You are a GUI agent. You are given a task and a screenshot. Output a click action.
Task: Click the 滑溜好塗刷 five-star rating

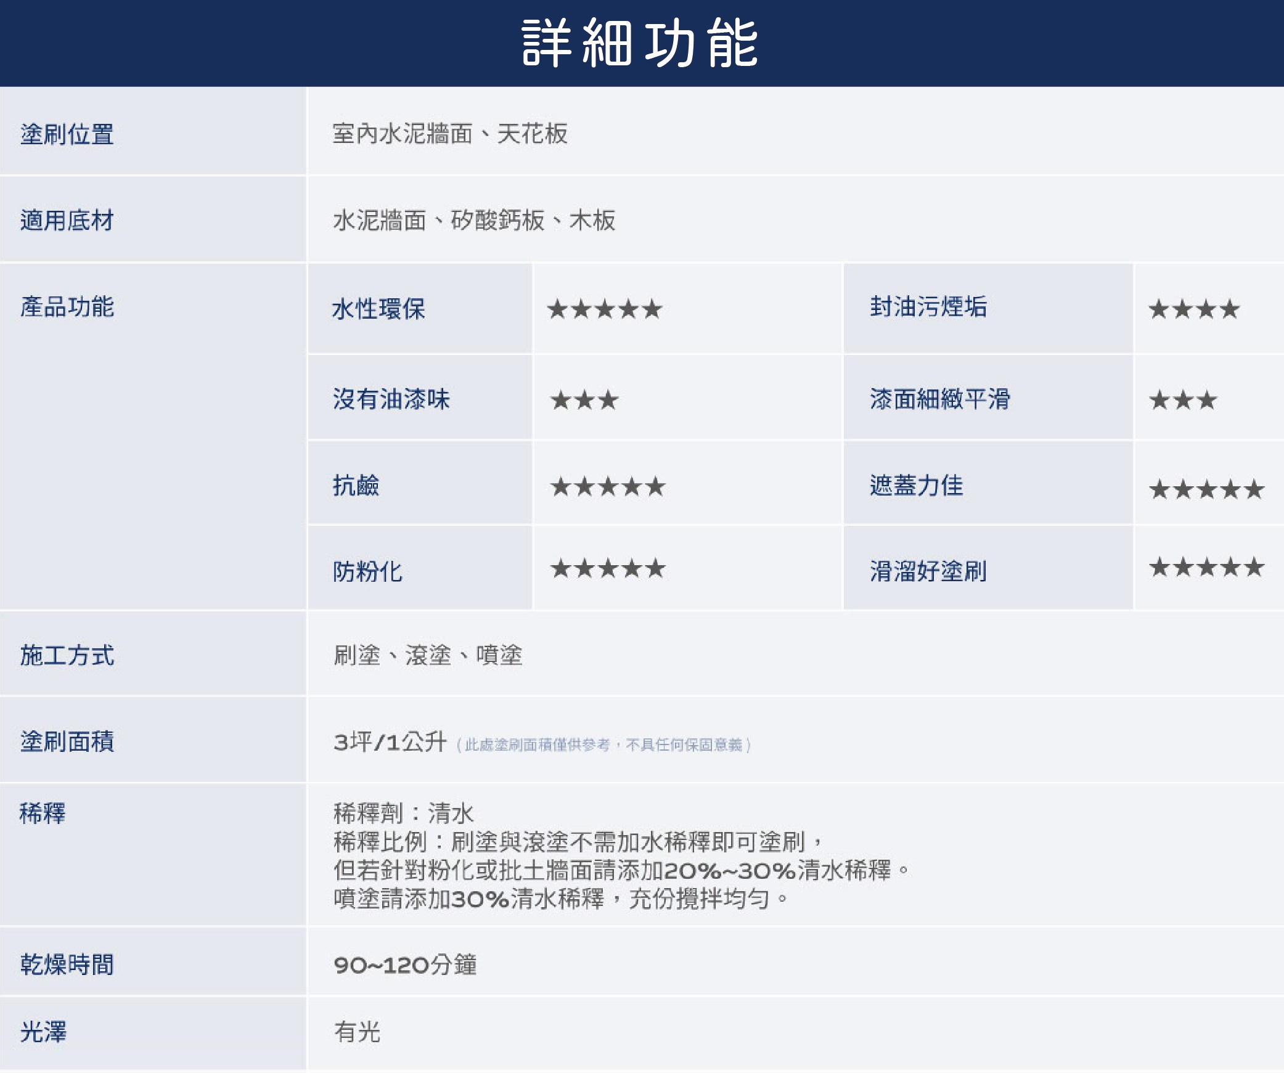(x=1206, y=566)
